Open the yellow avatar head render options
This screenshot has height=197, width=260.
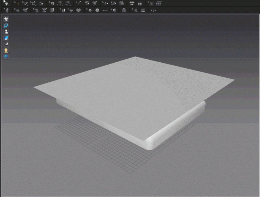(6, 50)
